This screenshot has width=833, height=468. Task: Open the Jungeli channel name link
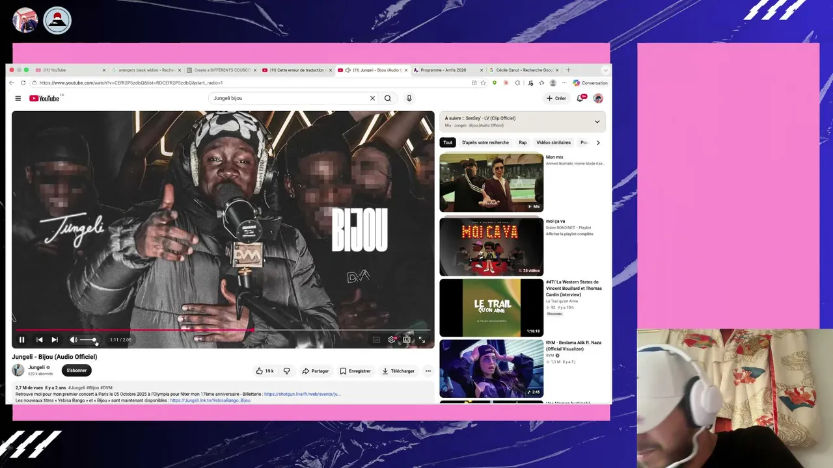click(x=36, y=367)
